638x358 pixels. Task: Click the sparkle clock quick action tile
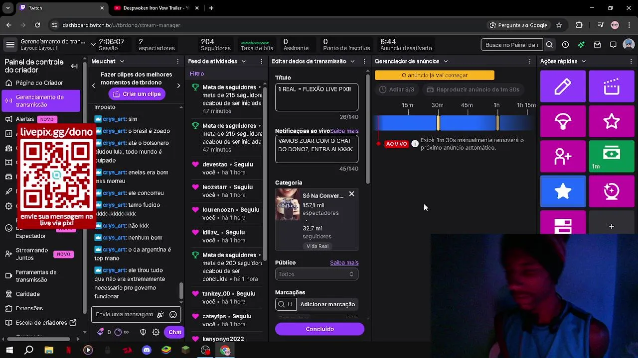click(612, 191)
